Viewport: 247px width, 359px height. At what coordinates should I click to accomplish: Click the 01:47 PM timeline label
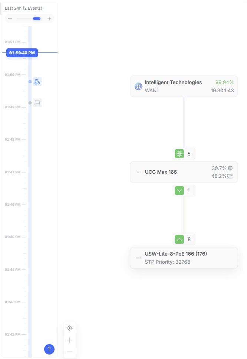coord(13,172)
